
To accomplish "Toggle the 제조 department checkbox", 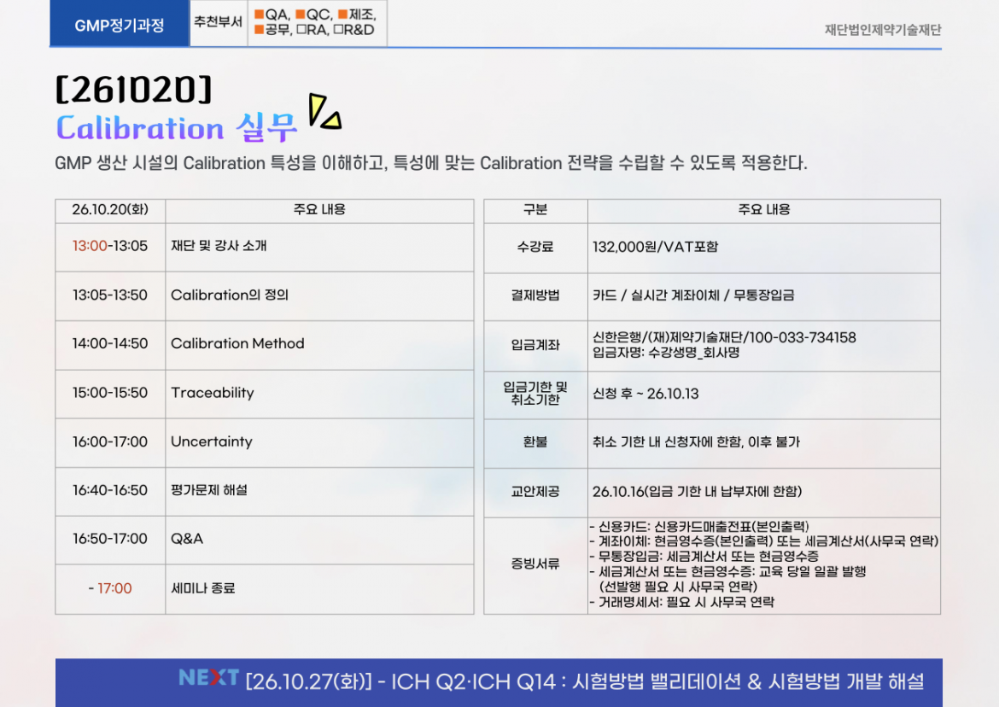I will click(342, 15).
